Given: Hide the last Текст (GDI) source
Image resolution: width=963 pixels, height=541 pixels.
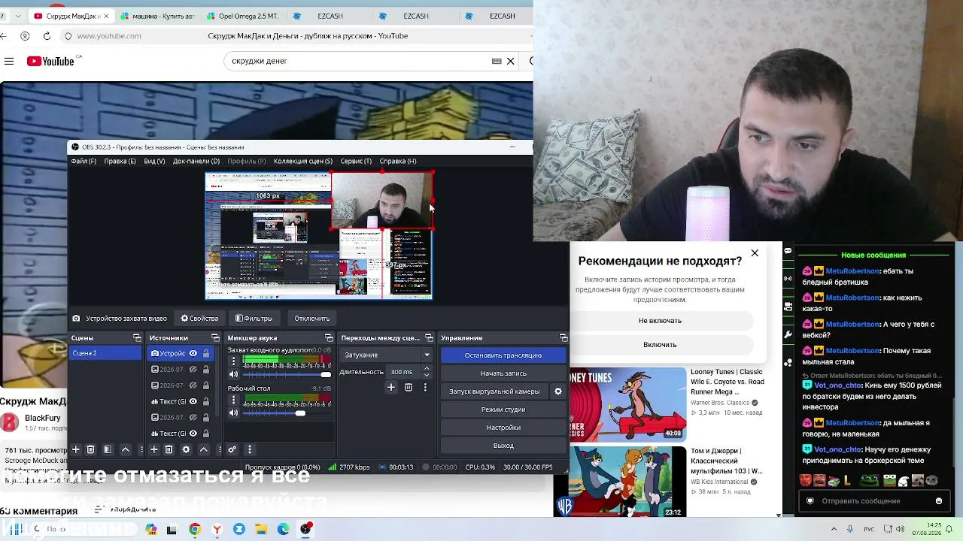Looking at the screenshot, I should coord(193,433).
